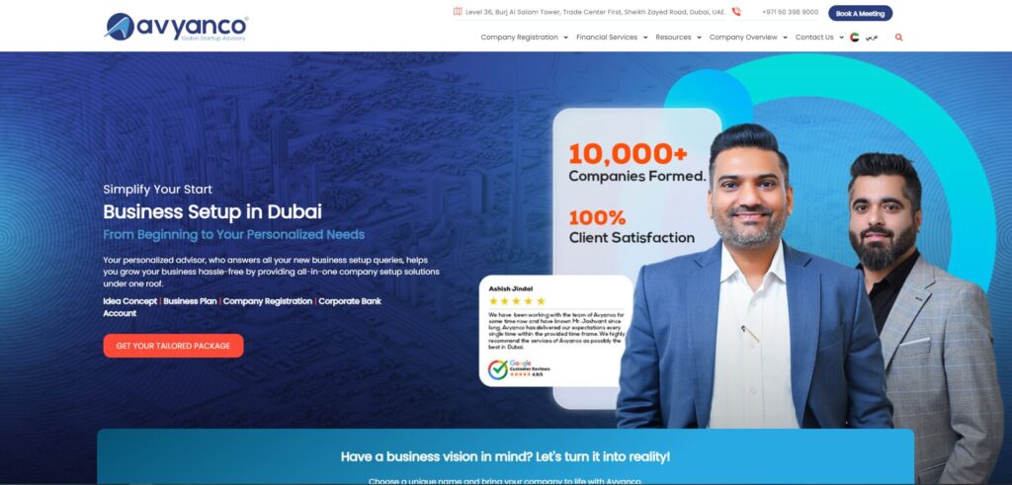Open the search magnifier icon
The height and width of the screenshot is (485, 1012).
coord(898,38)
